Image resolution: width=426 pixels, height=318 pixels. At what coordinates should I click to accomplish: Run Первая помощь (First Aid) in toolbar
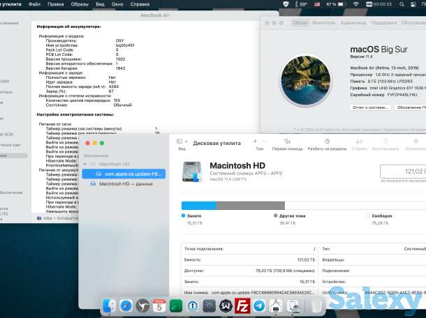click(x=287, y=144)
